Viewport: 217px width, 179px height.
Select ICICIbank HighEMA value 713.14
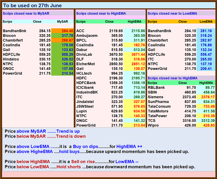(x=139, y=87)
